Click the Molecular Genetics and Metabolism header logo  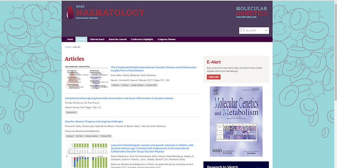coord(252,12)
